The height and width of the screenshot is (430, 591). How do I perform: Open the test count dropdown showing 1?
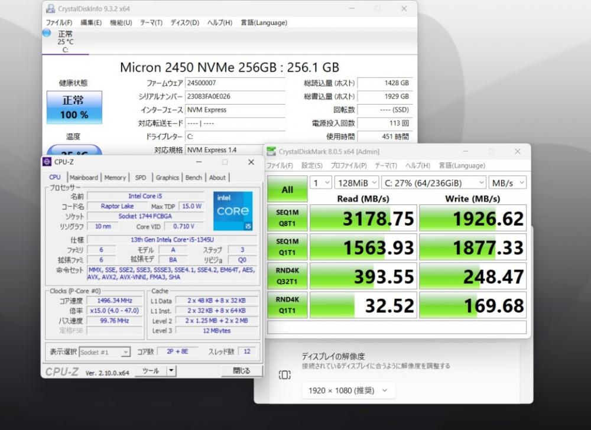pos(321,183)
